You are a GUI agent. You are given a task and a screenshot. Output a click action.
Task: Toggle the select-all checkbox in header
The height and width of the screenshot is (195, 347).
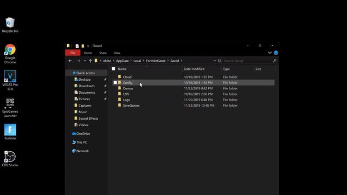tap(113, 69)
